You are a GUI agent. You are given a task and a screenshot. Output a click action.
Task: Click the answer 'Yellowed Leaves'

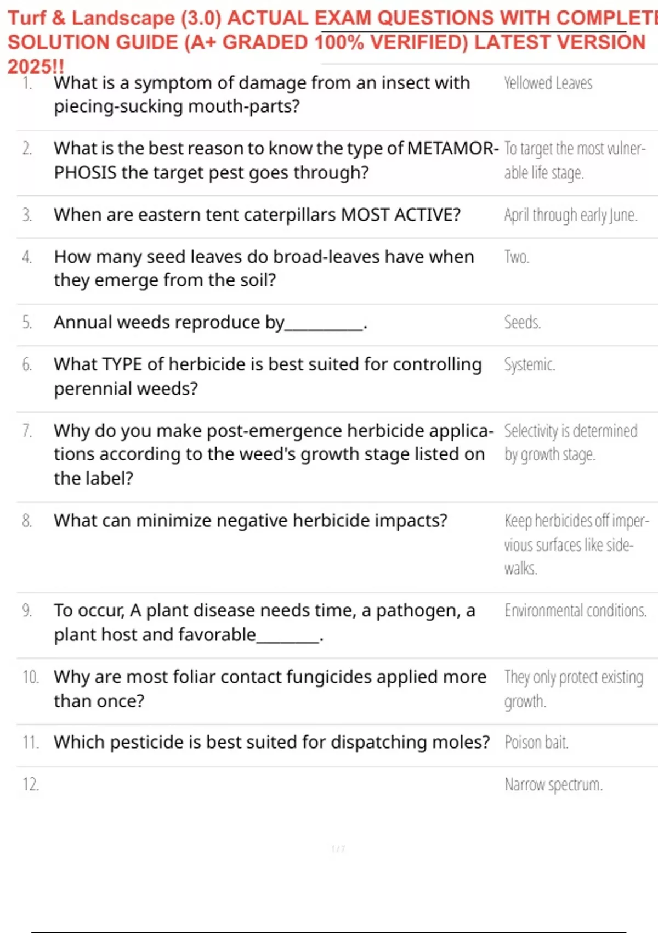click(x=548, y=83)
